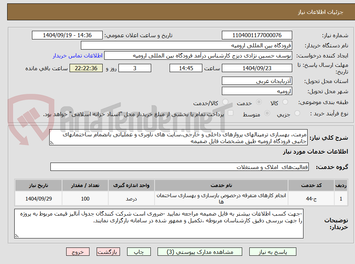Click the service name cell in row 1
Image resolution: width=355 pixels, height=264 pixels.
click(x=221, y=199)
